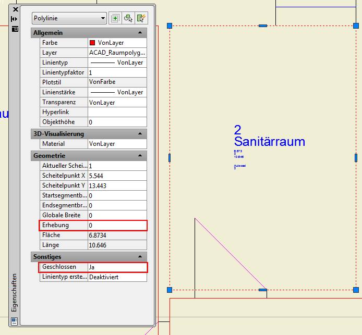
Task: Click the Erhebung value field
Action: point(117,225)
